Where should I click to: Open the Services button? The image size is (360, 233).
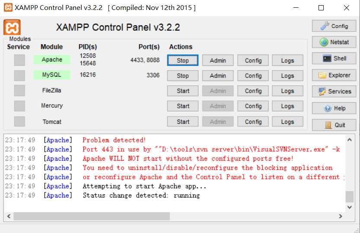[334, 91]
